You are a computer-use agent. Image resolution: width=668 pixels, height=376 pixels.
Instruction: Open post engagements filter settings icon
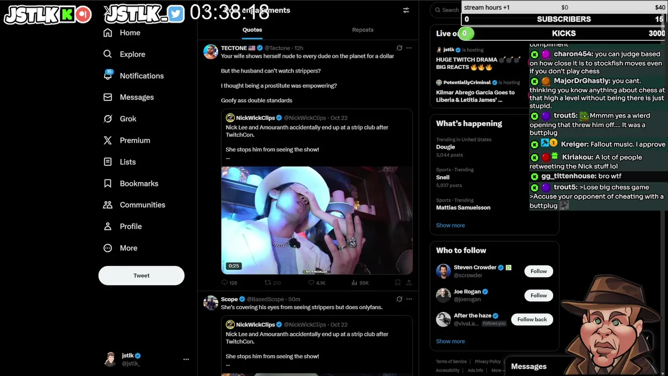pos(406,10)
